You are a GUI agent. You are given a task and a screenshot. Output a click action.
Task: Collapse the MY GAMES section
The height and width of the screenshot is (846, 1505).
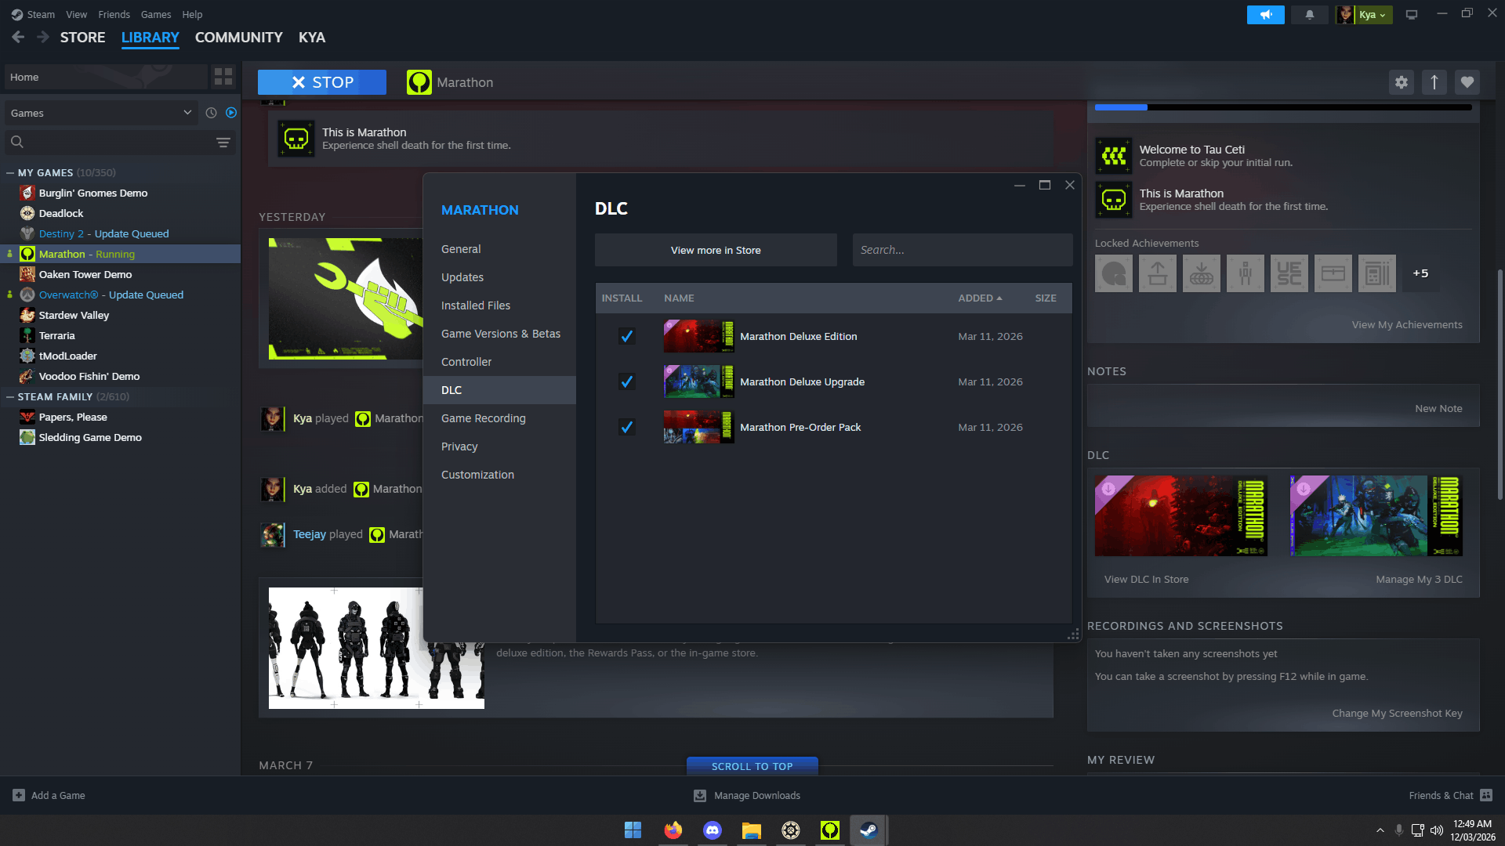[10, 173]
